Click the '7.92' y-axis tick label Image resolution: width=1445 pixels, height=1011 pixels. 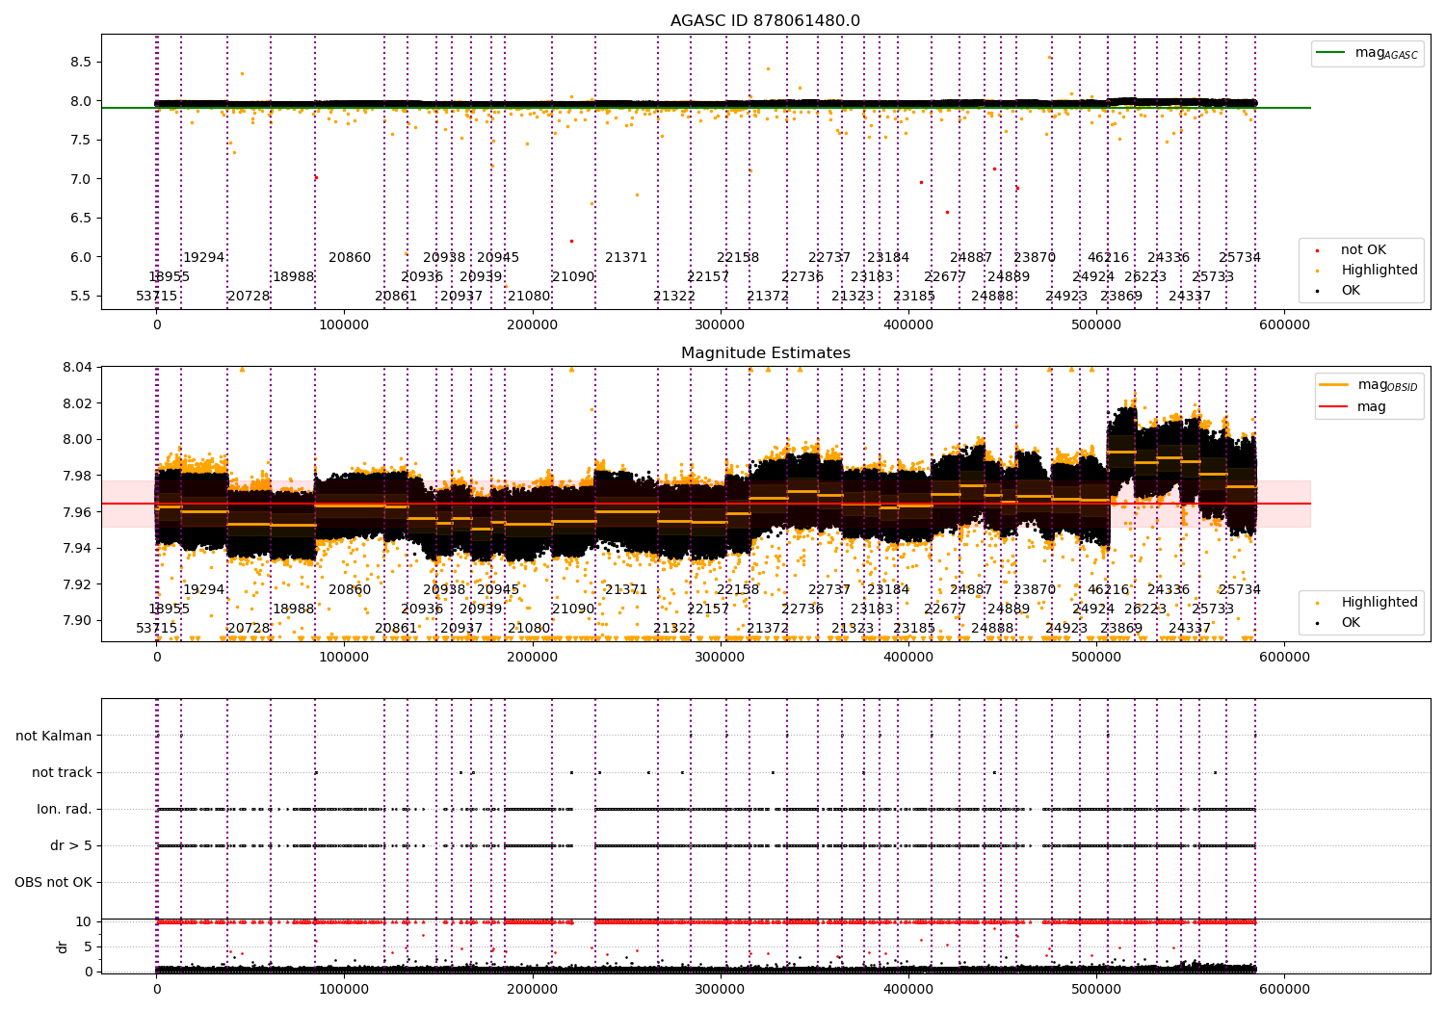click(x=77, y=584)
